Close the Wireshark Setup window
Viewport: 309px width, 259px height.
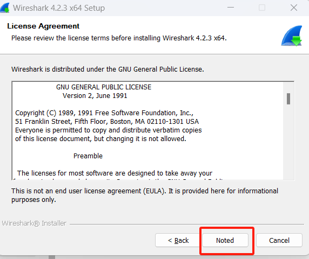pos(294,8)
